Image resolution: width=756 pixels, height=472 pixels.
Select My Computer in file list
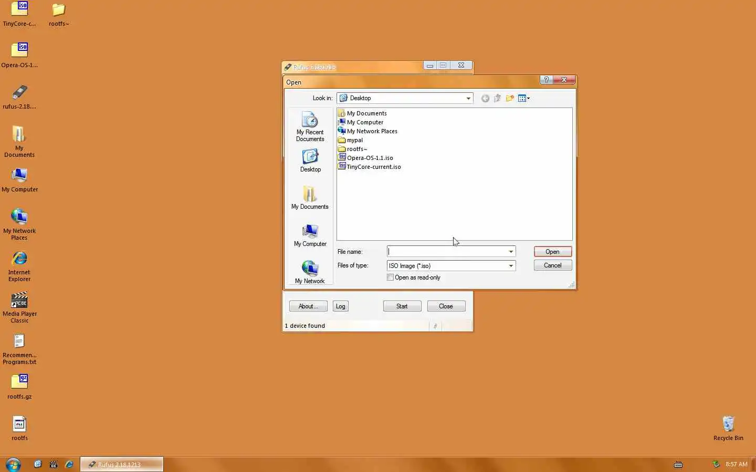[x=361, y=122]
